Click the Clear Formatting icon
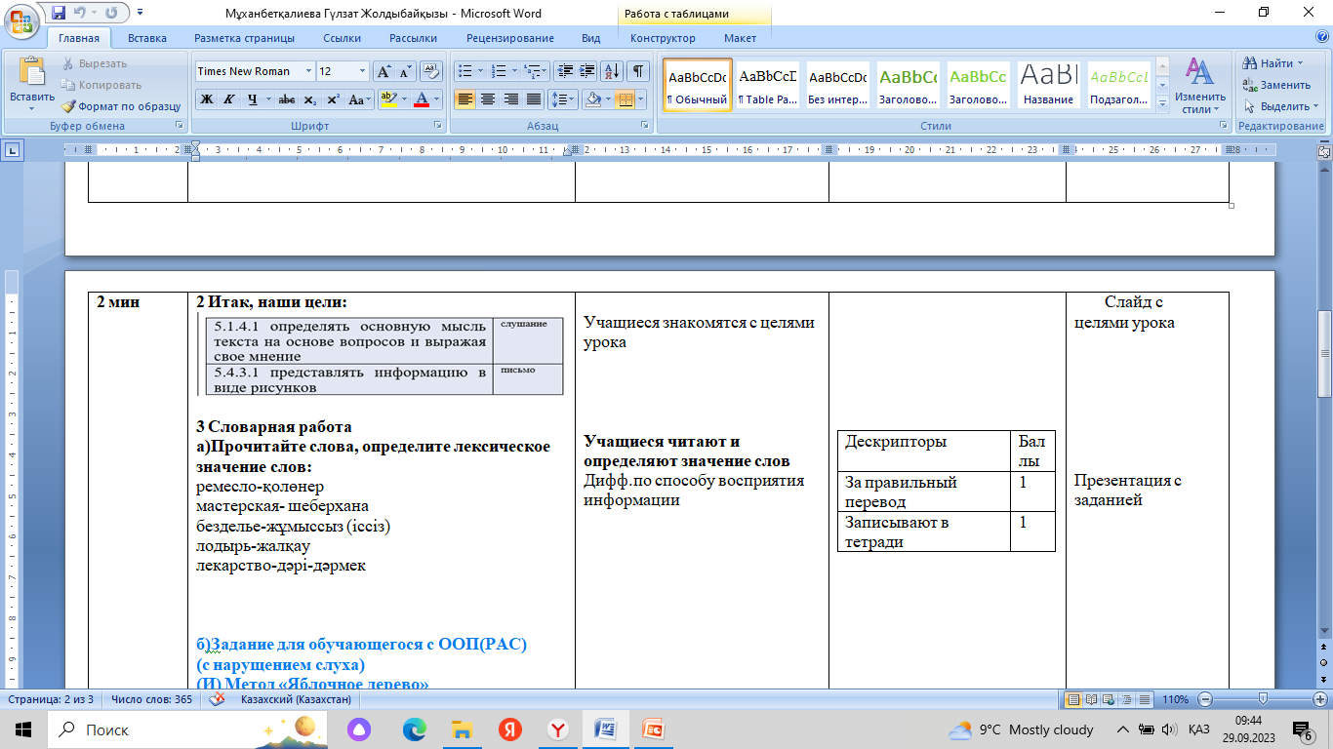Screen dimensions: 1333x749 click(x=431, y=71)
